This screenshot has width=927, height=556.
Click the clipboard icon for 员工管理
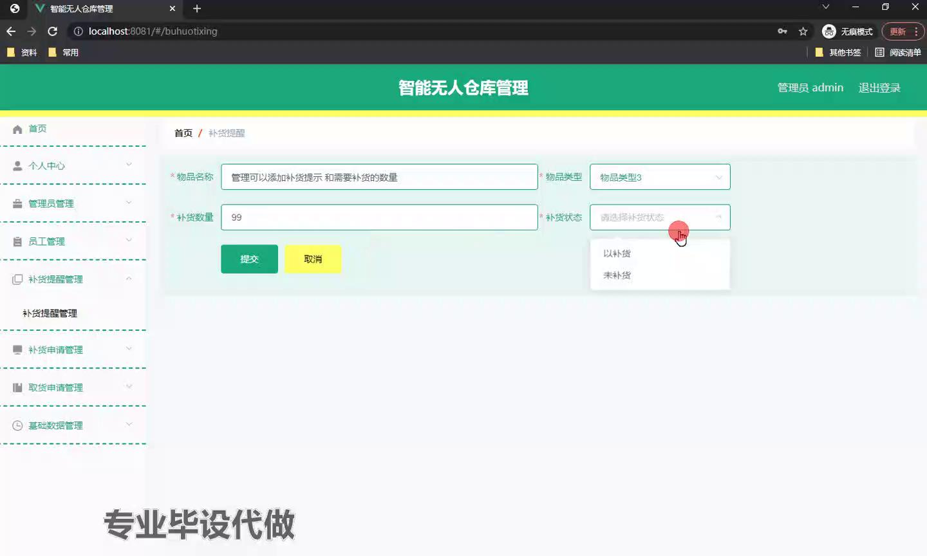tap(17, 242)
